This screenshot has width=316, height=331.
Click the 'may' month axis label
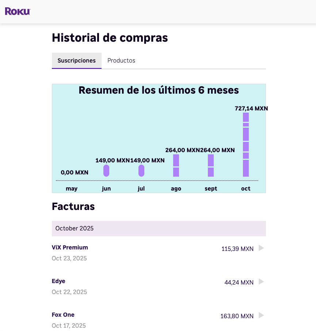[x=72, y=189]
